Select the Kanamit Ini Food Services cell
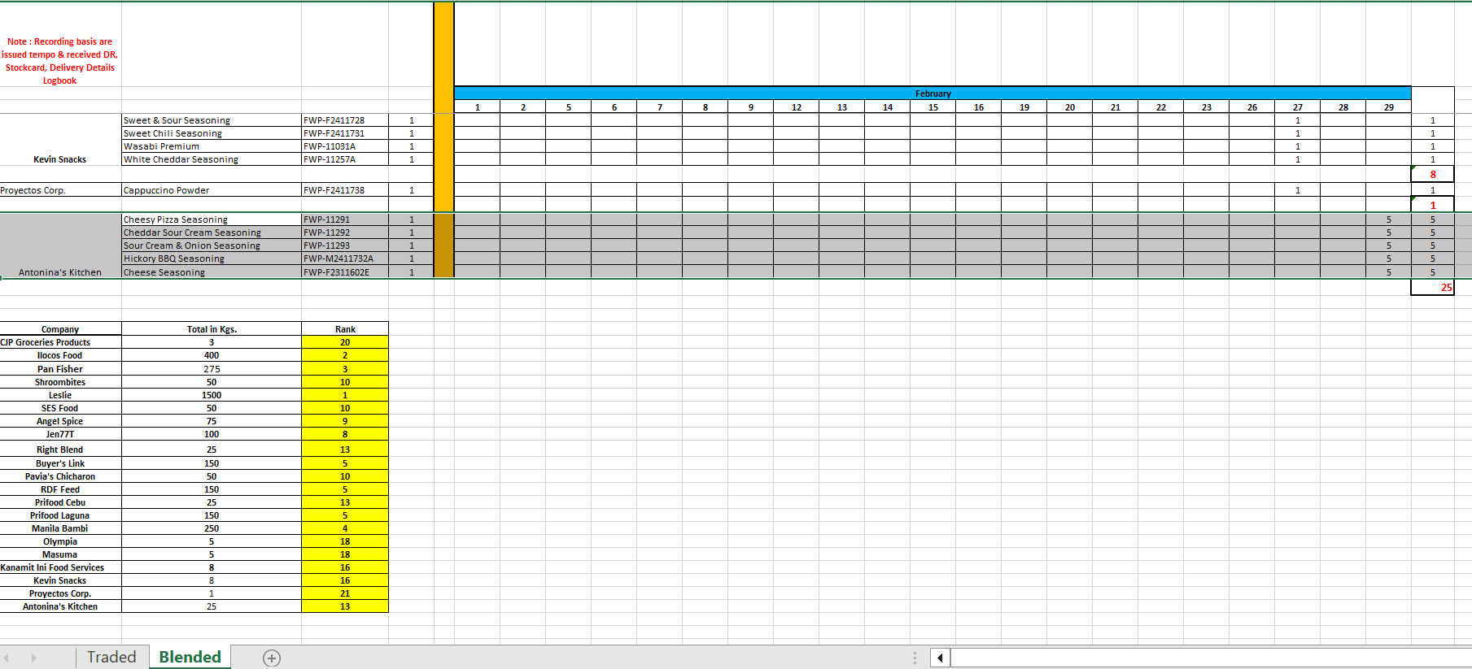Image resolution: width=1472 pixels, height=669 pixels. [60, 567]
